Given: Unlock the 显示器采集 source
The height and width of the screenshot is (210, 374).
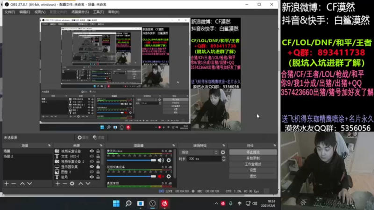Looking at the screenshot, I should click(98, 167).
